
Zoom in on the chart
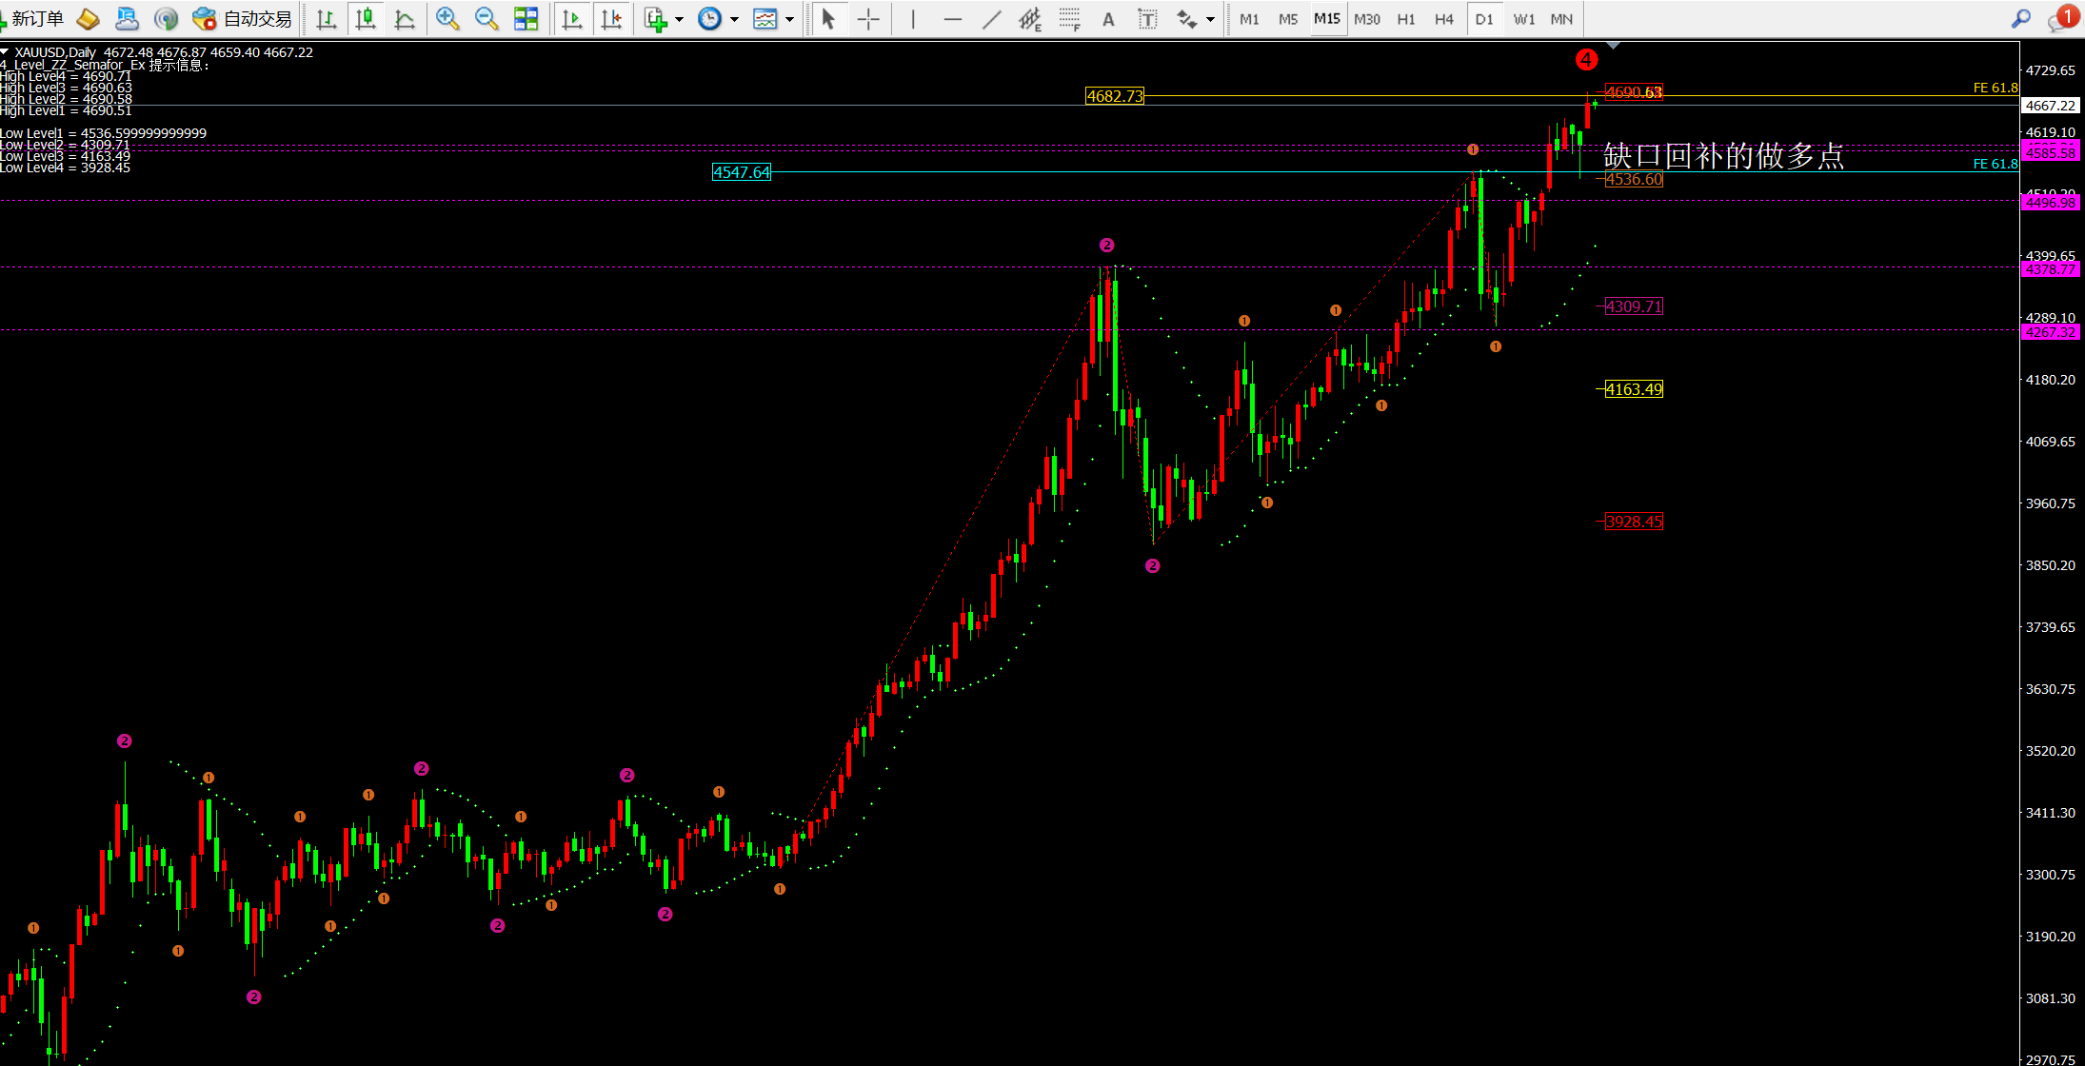point(447,19)
